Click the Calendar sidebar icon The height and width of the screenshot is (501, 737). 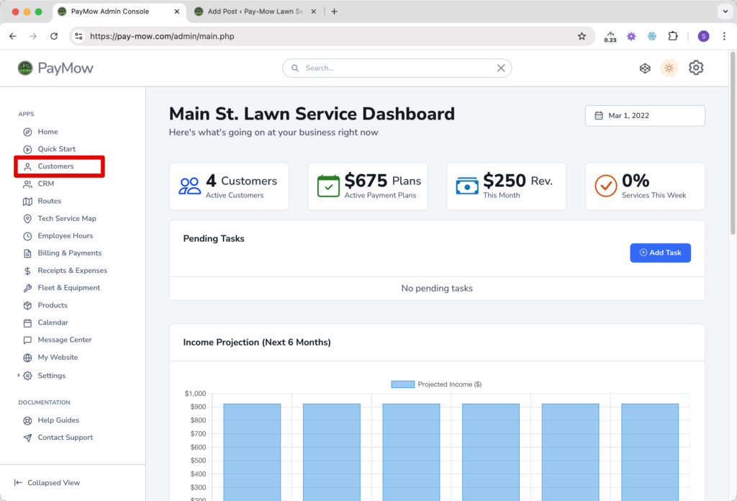coord(28,323)
